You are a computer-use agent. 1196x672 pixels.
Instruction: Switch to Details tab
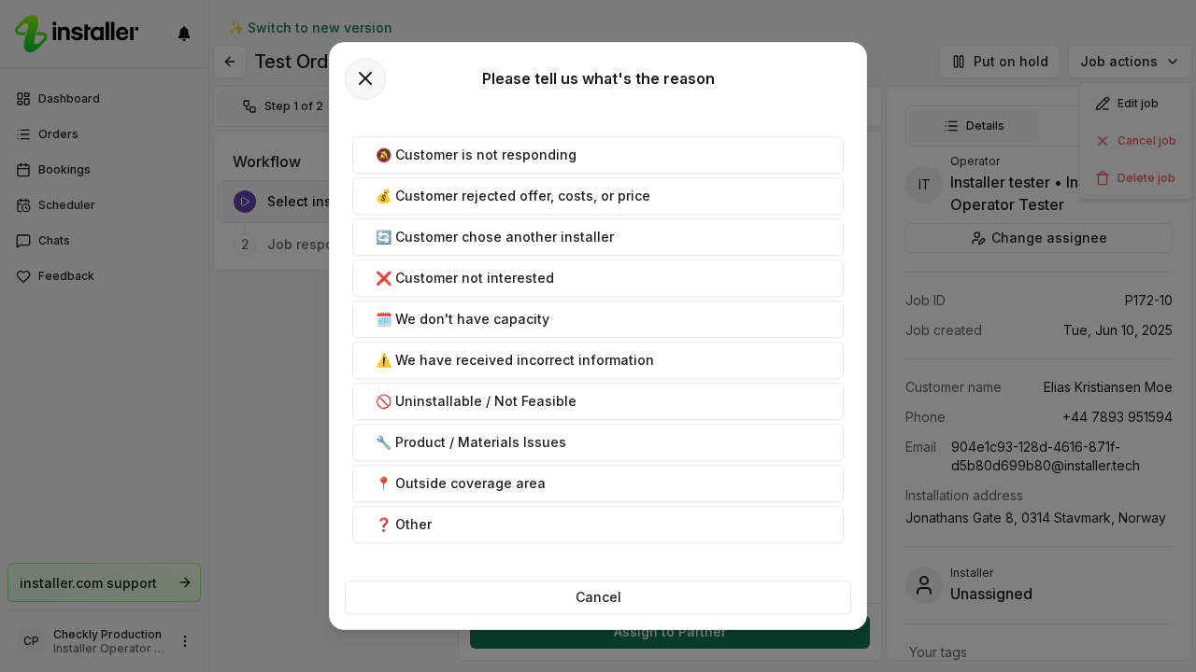click(x=975, y=126)
